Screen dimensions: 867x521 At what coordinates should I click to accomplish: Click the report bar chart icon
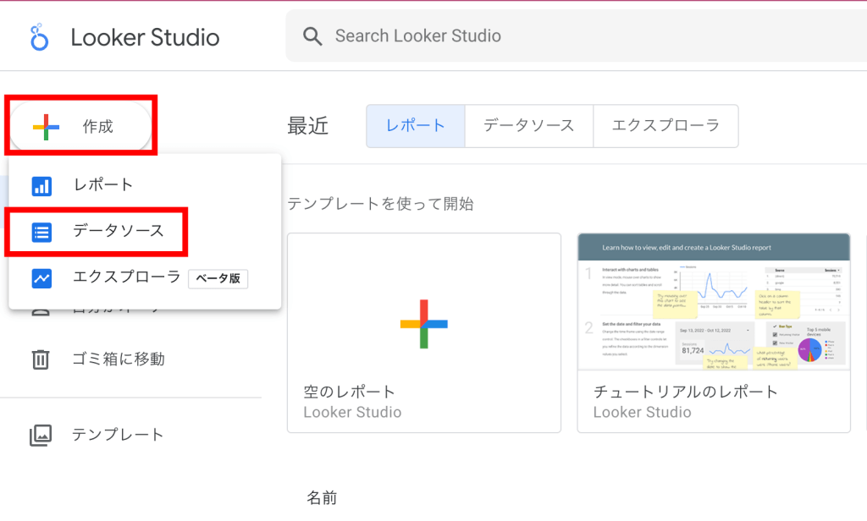[x=41, y=186]
